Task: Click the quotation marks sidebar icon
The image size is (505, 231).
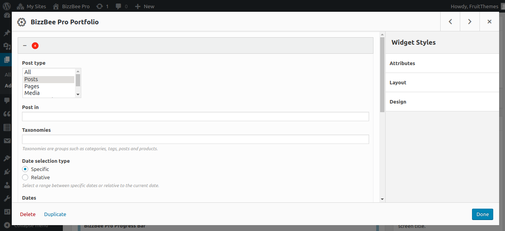Action: pos(7,114)
